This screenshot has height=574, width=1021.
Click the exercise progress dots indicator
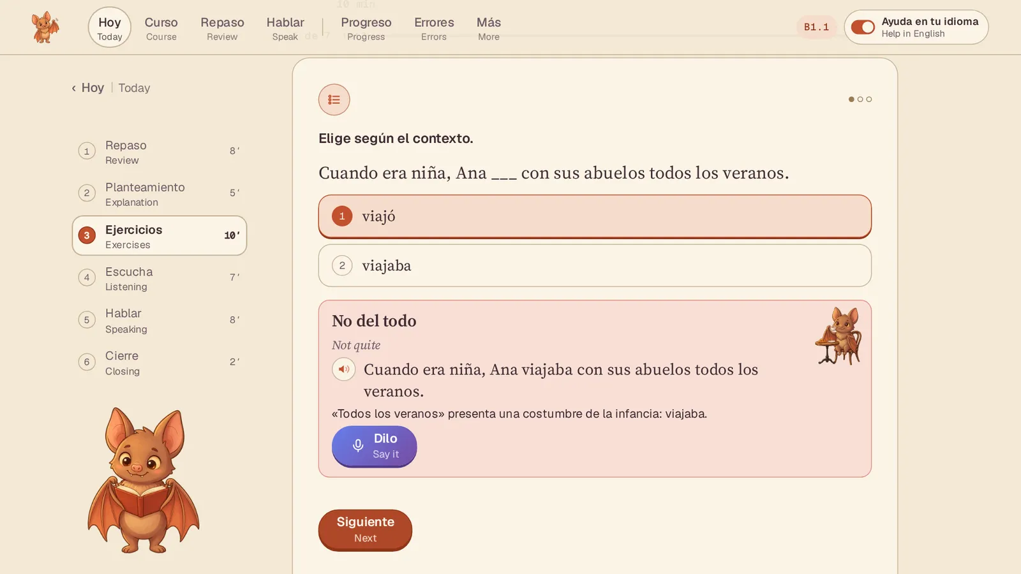click(860, 99)
